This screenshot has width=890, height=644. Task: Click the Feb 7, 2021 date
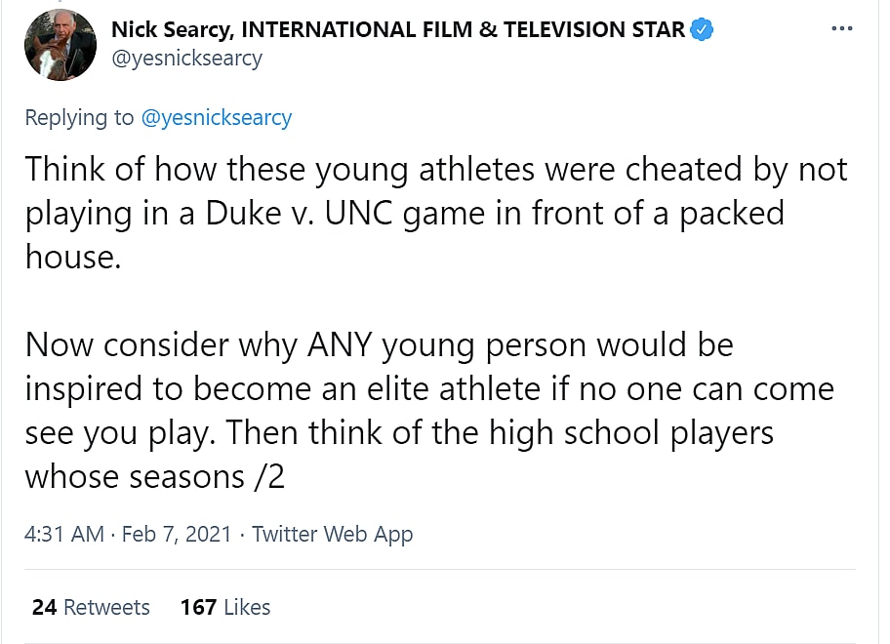(177, 534)
